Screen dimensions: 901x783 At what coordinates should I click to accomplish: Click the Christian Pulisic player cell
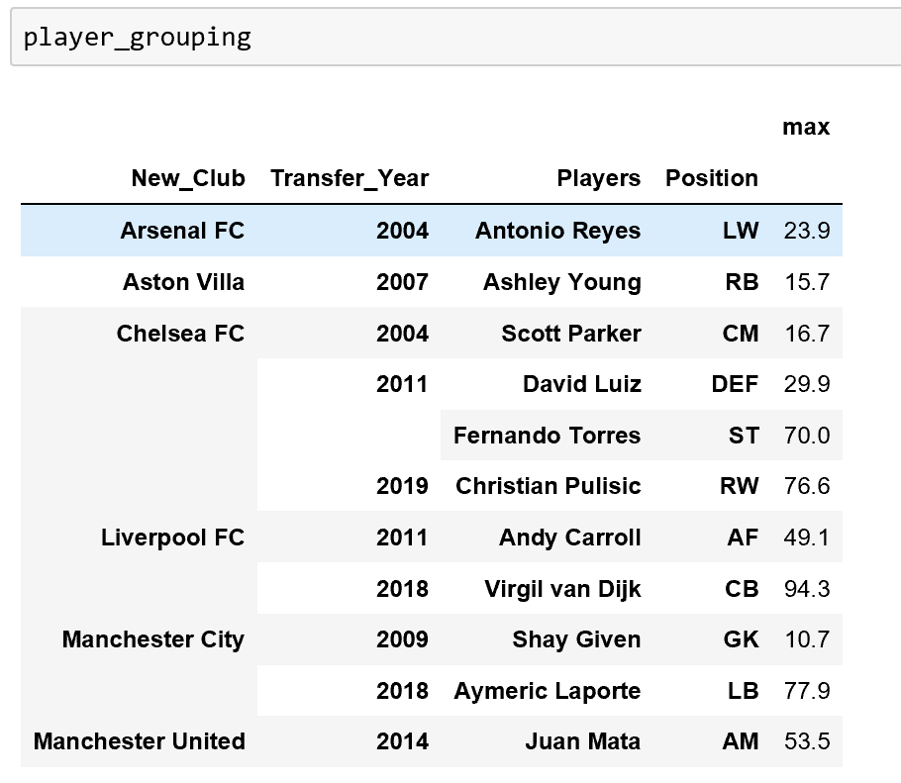pyautogui.click(x=548, y=487)
